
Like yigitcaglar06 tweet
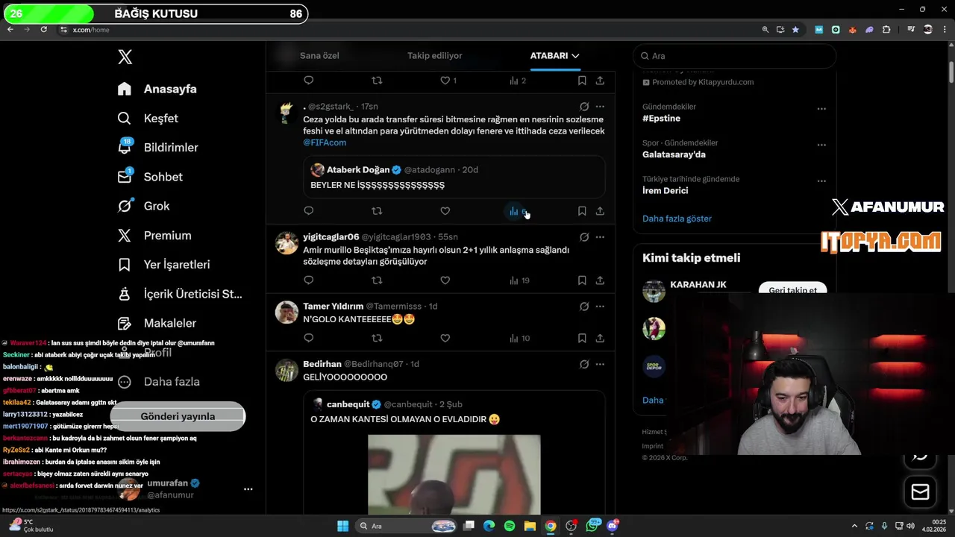(x=445, y=280)
